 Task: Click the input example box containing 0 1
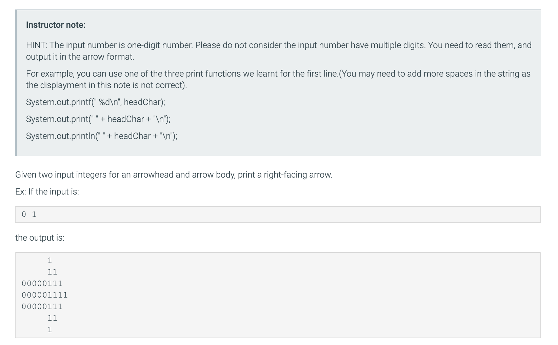coord(278,215)
